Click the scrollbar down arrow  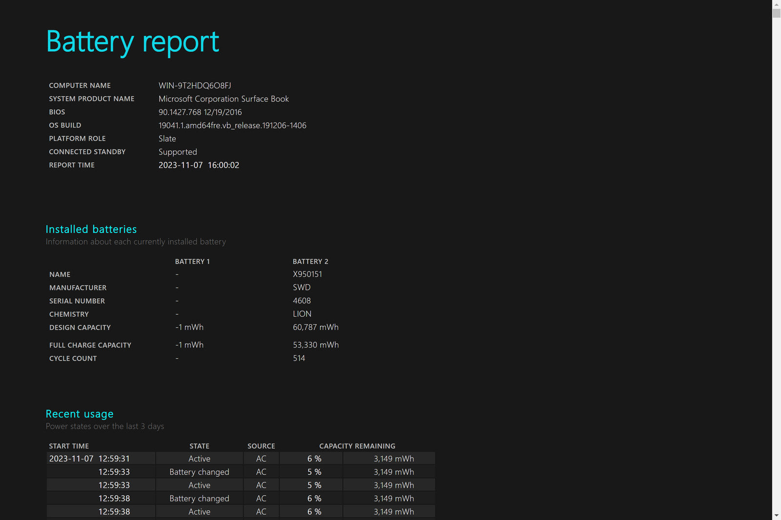pyautogui.click(x=776, y=516)
